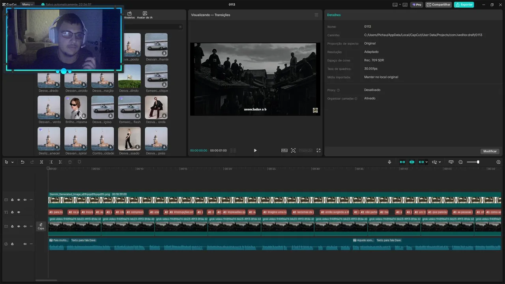505x284 pixels.
Task: Click the Modificar button in Detalhes
Action: pyautogui.click(x=490, y=151)
